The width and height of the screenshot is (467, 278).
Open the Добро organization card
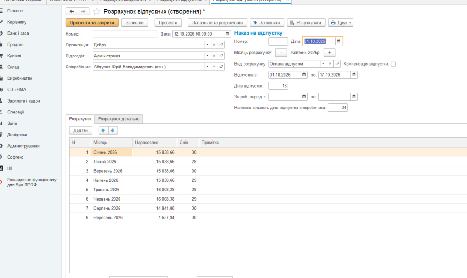(x=221, y=45)
